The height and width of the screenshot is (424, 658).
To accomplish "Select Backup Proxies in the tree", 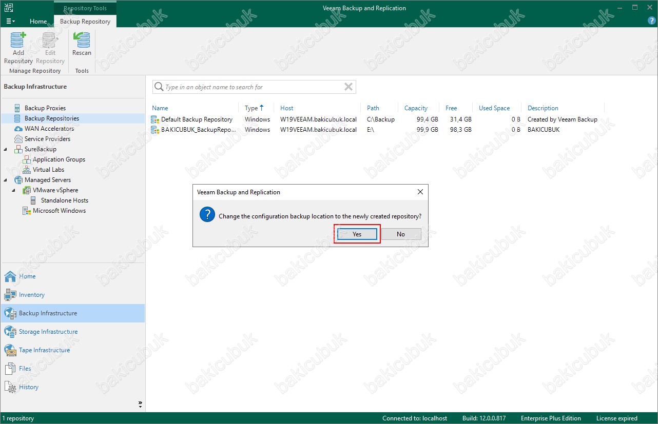I will point(45,108).
